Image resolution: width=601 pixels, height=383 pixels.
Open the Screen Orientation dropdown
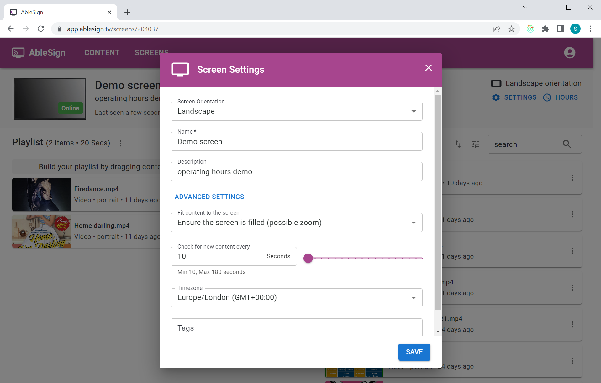[x=414, y=111]
